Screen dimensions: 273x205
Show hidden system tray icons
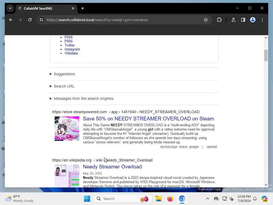(x=207, y=199)
